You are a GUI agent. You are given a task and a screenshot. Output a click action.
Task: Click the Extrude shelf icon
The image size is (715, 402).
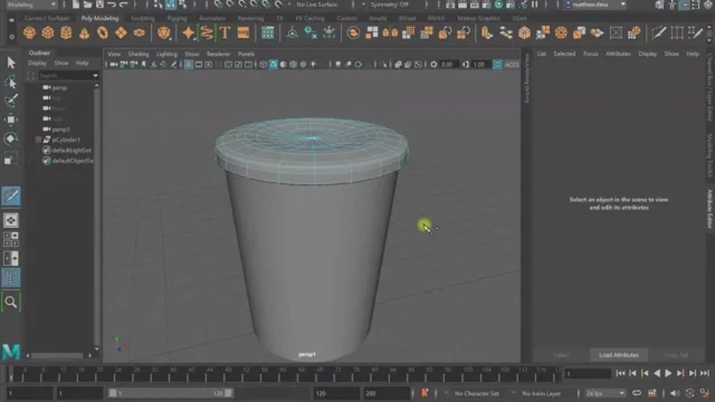[x=487, y=33]
